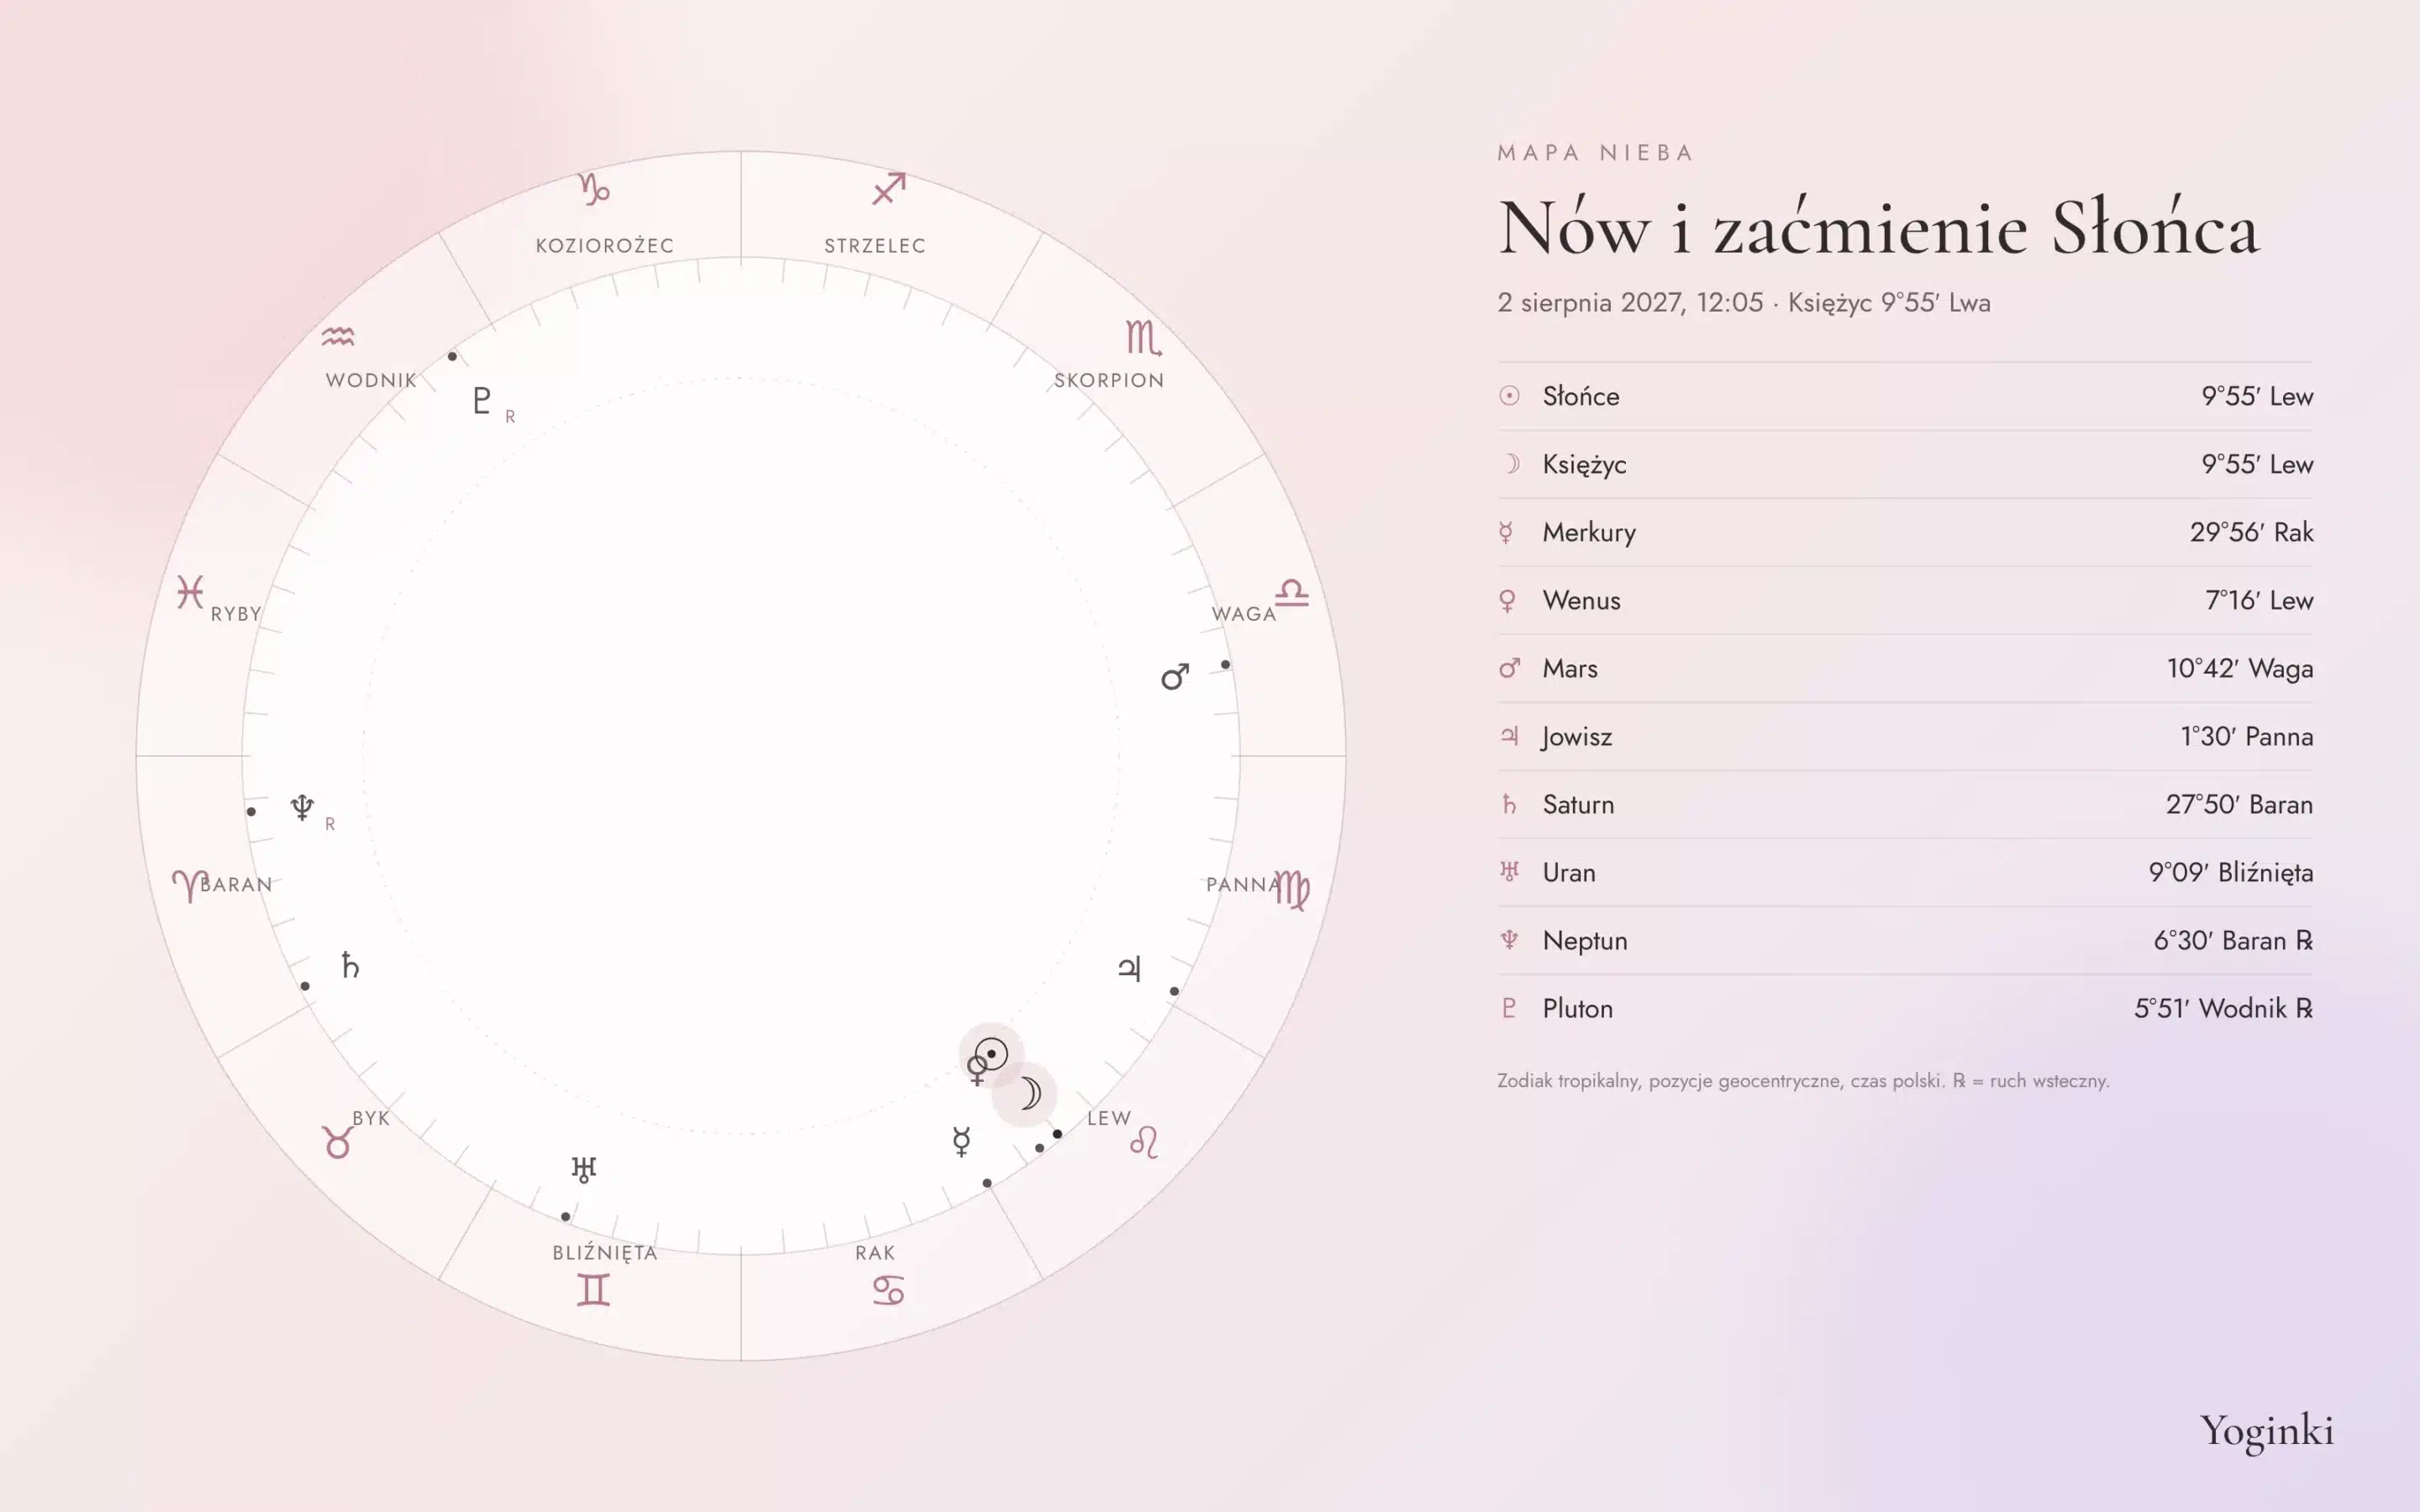Viewport: 2420px width, 1512px height.
Task: Select the Pluton value 5°51′ Wodnik ℞
Action: [x=2223, y=1008]
